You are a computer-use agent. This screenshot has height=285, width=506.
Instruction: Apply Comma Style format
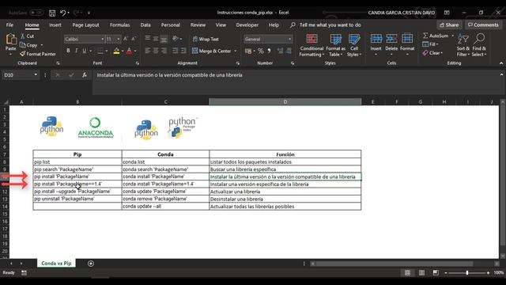pos(269,51)
